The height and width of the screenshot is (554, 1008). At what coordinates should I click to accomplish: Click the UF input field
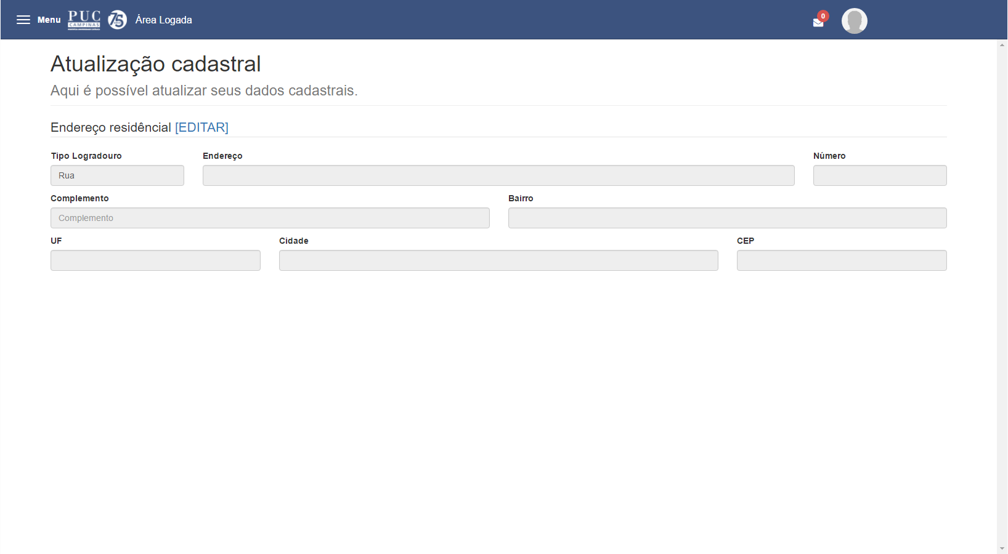point(155,260)
